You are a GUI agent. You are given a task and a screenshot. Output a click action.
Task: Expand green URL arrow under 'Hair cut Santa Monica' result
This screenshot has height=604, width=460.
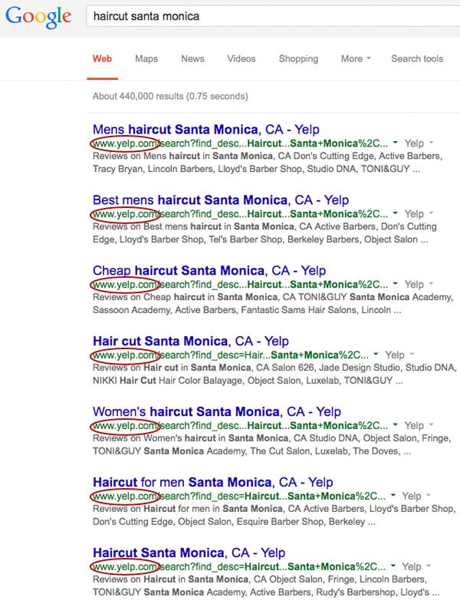tap(376, 355)
